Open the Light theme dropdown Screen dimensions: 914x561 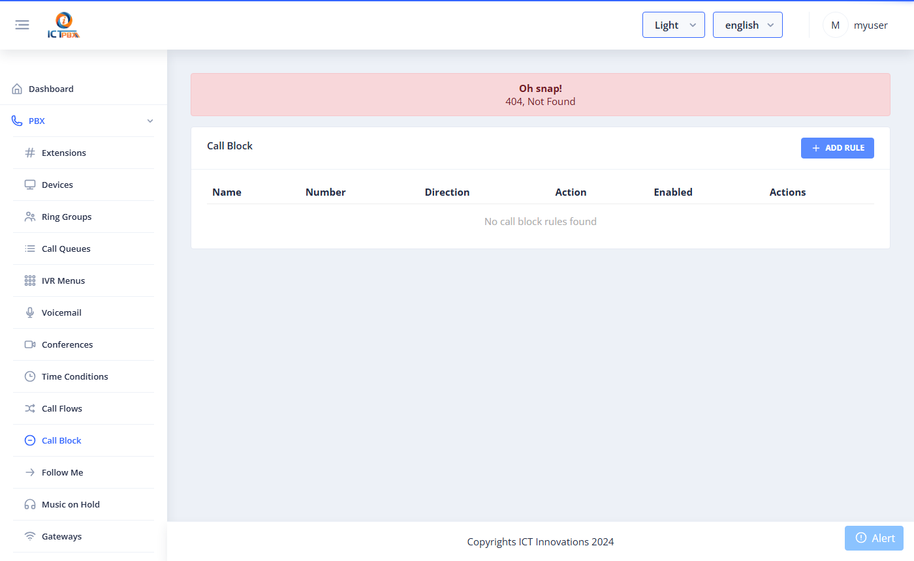(674, 25)
